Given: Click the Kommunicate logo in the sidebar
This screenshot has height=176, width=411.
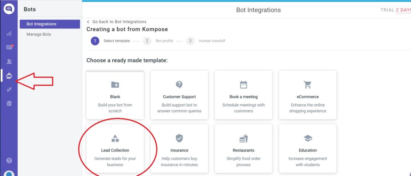Looking at the screenshot, I should pos(9,9).
